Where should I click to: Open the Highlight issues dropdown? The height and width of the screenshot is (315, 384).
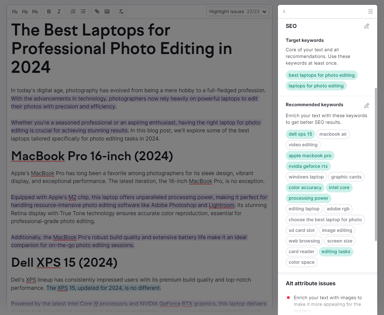point(237,11)
